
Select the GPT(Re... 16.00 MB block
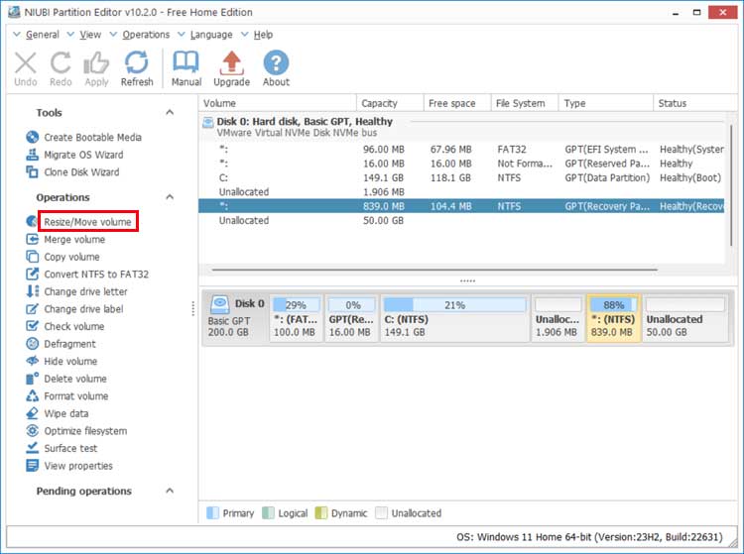[x=351, y=317]
